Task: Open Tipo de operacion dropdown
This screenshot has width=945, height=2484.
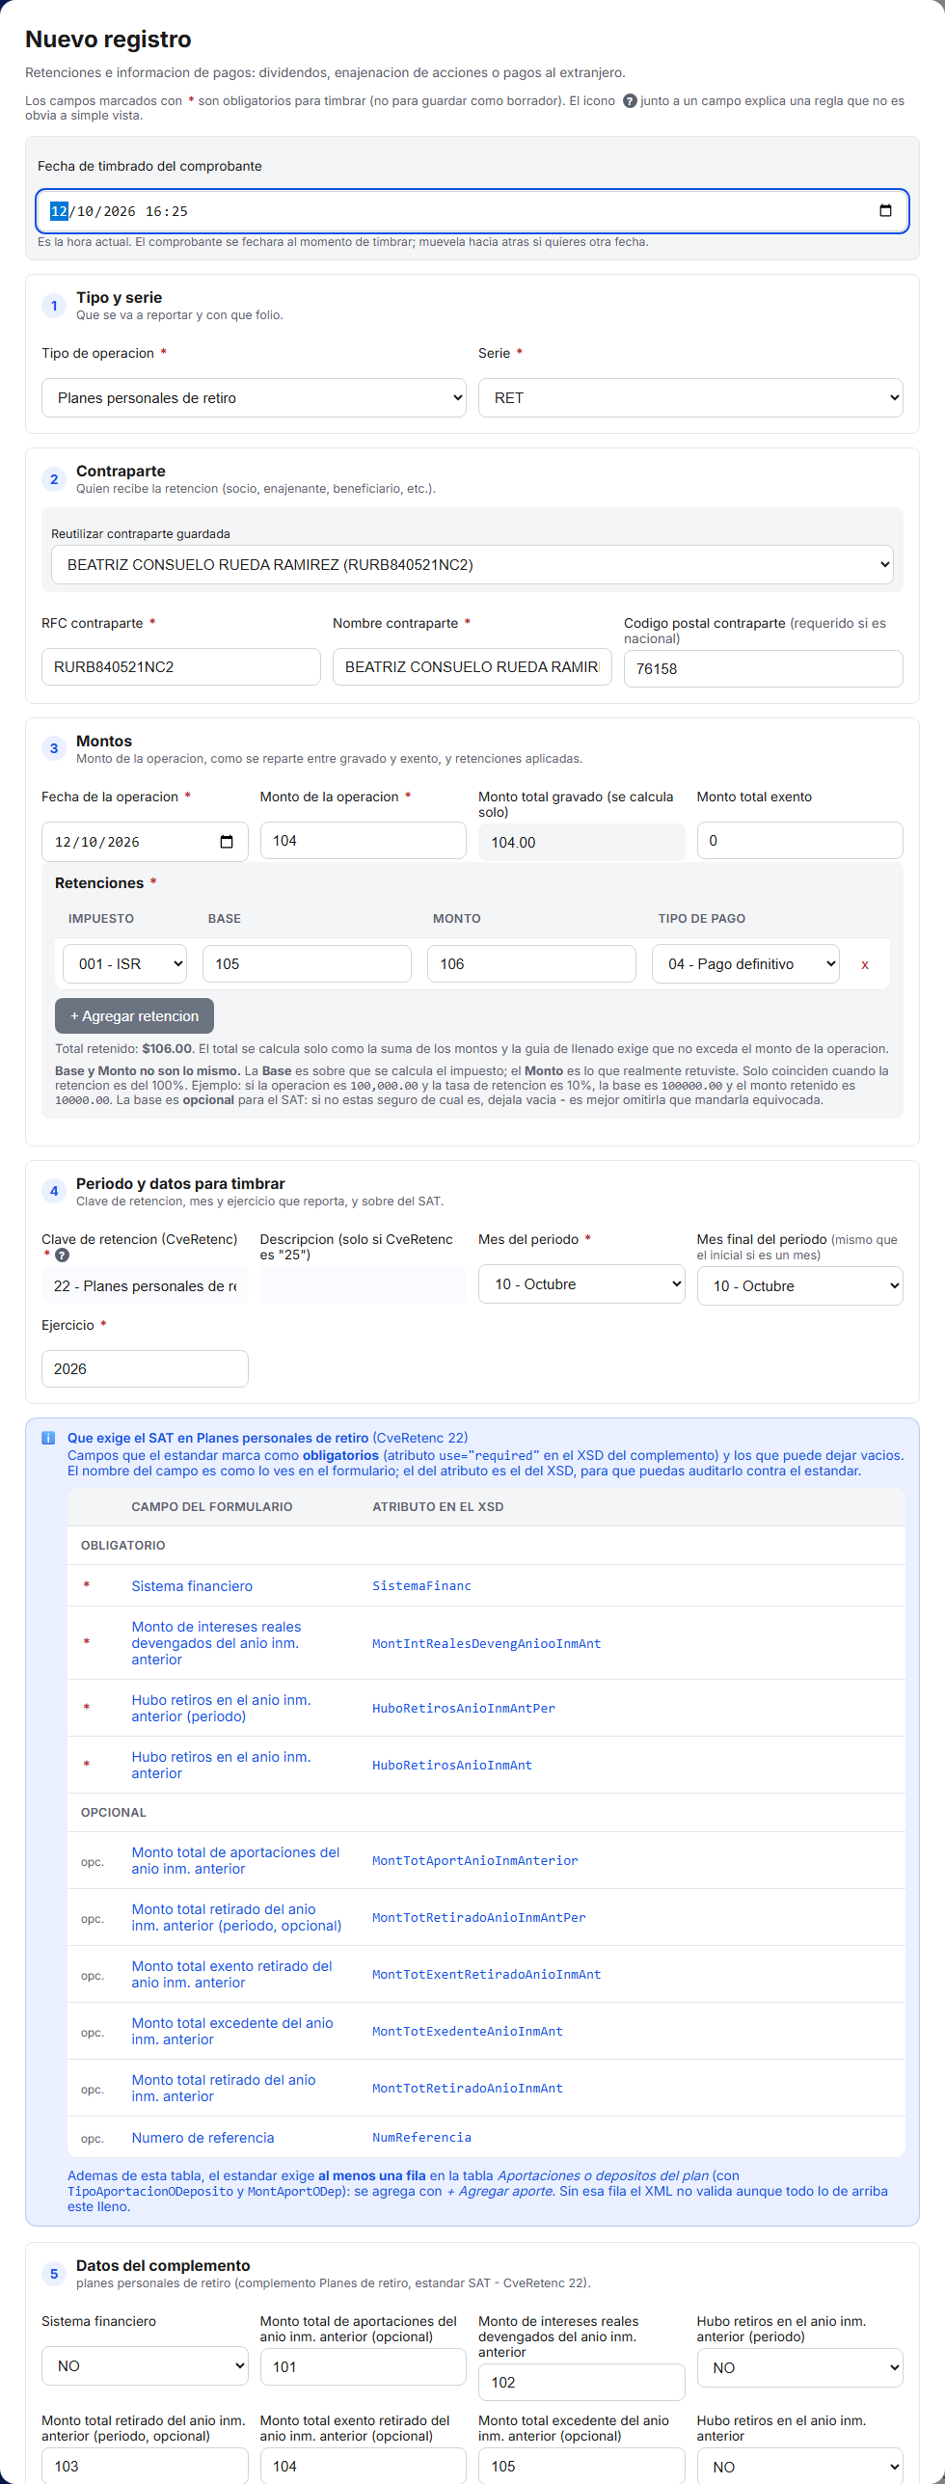Action: pos(254,397)
